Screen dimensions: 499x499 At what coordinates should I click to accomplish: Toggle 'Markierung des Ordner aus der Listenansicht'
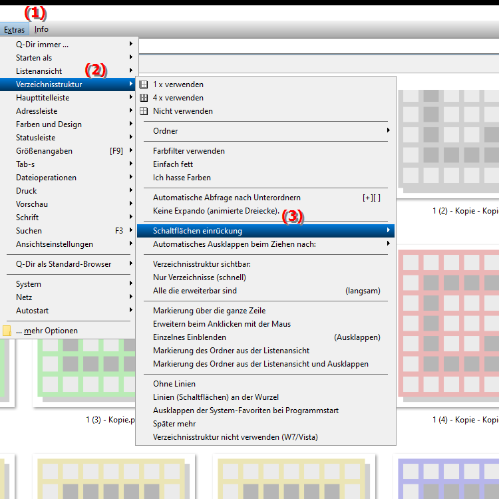point(265,351)
